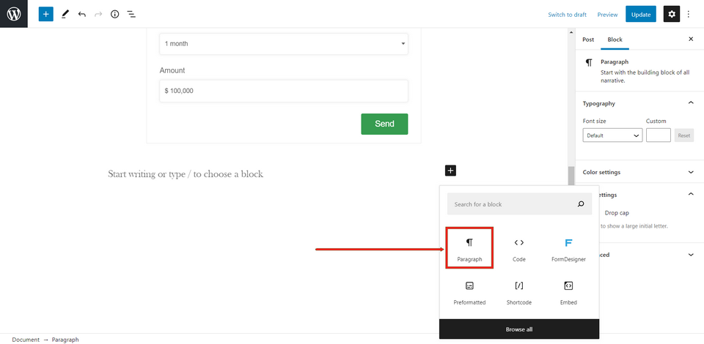Collapse the Typography panel
The width and height of the screenshot is (704, 344).
pos(690,103)
